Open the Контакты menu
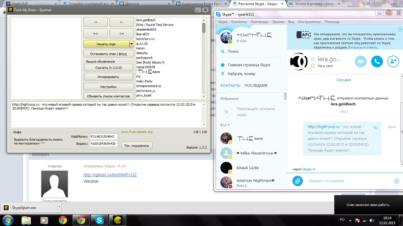The image size is (403, 226). 239,22
